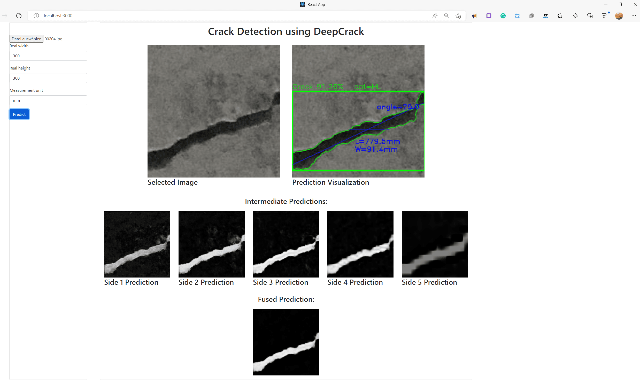The width and height of the screenshot is (640, 385).
Task: Open the Extensions puzzle piece menu
Action: [x=560, y=16]
